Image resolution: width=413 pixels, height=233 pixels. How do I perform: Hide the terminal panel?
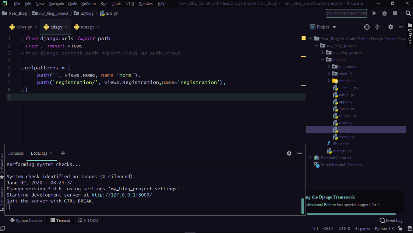[300, 153]
